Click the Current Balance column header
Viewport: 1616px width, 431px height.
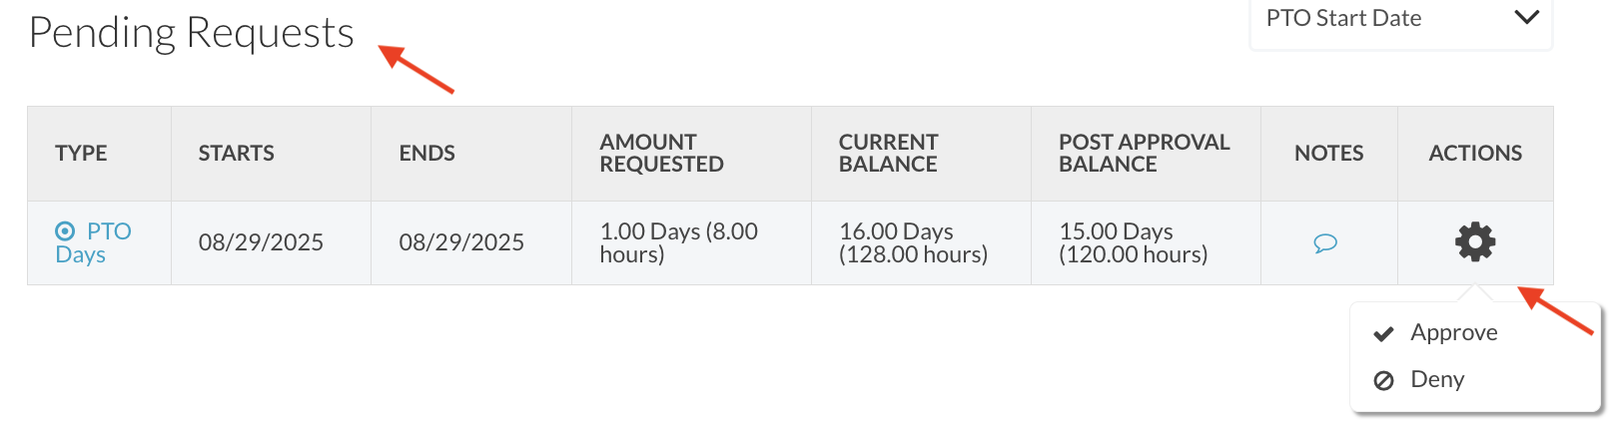point(888,153)
